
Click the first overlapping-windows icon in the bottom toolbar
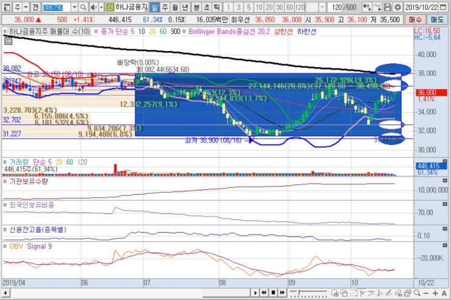pyautogui.click(x=335, y=293)
